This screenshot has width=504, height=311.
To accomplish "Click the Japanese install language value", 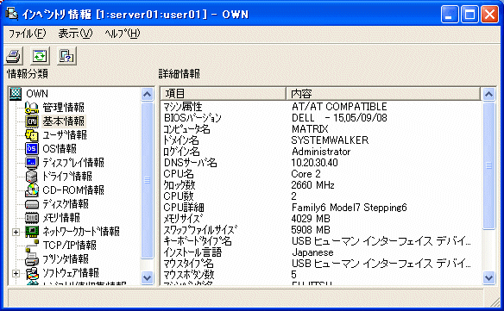I will point(312,252).
